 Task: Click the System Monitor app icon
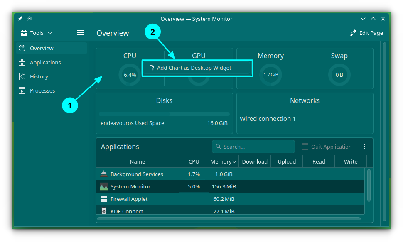[x=104, y=187]
